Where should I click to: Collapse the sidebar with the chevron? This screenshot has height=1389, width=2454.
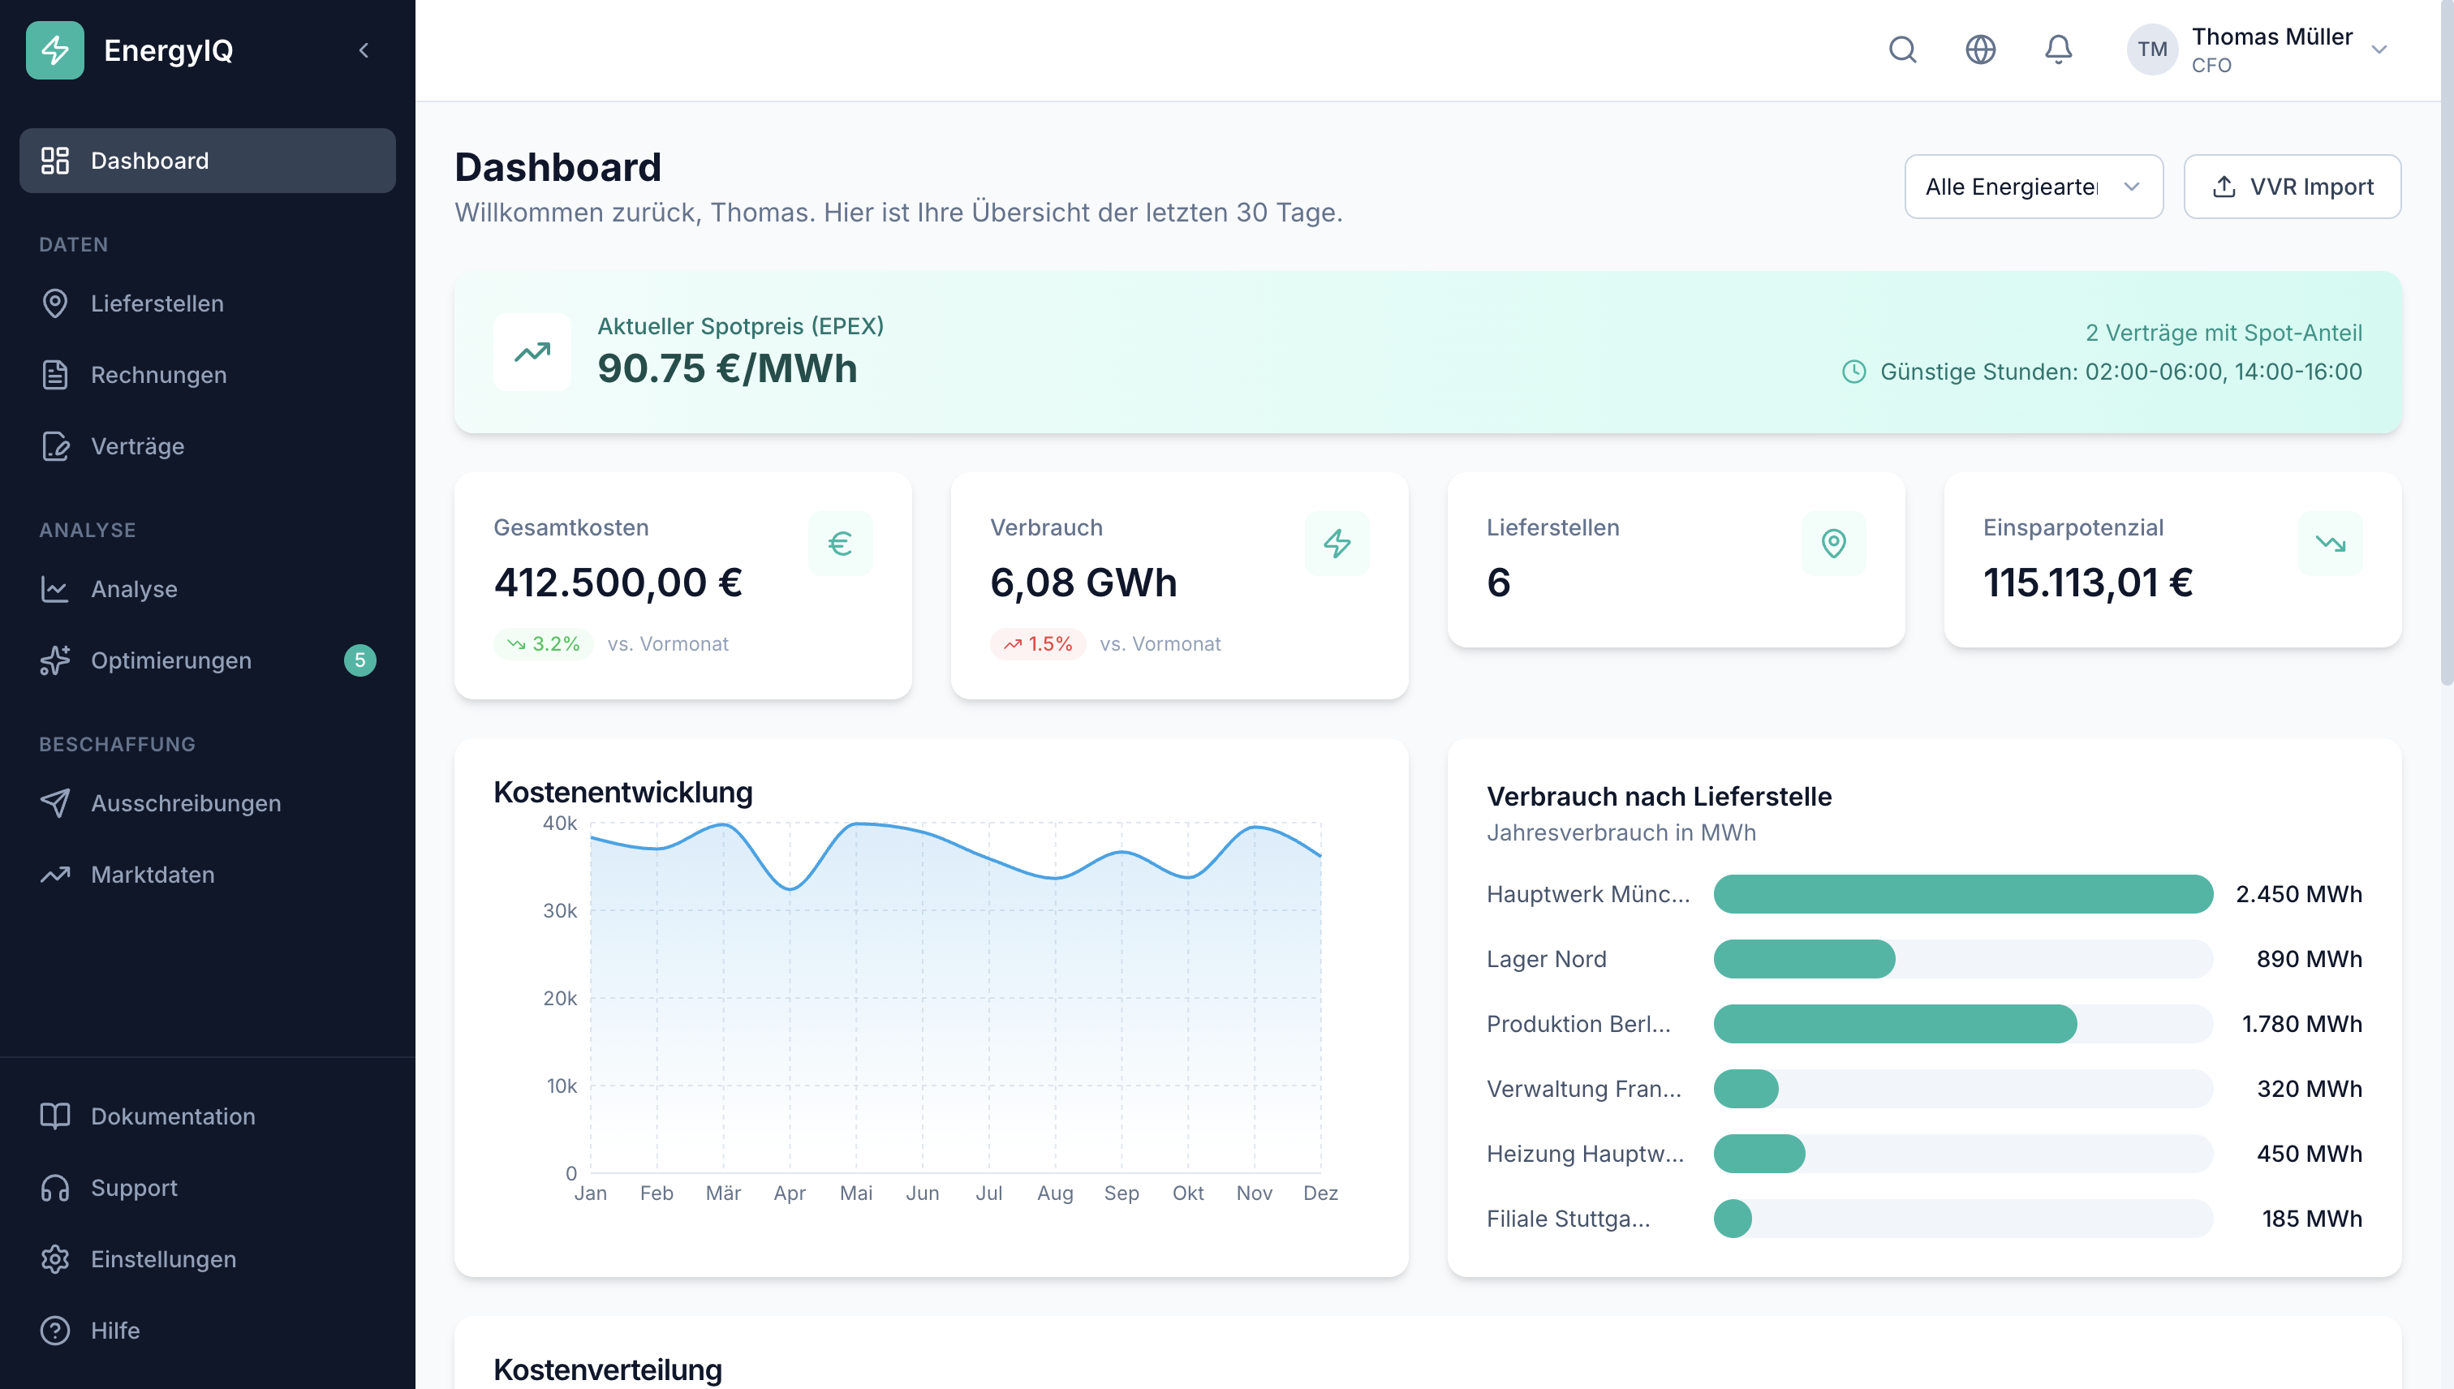[364, 49]
